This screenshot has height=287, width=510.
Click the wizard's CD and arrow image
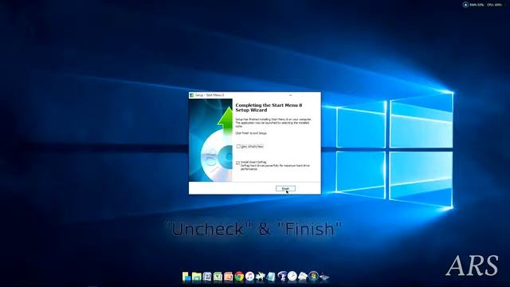pyautogui.click(x=210, y=140)
